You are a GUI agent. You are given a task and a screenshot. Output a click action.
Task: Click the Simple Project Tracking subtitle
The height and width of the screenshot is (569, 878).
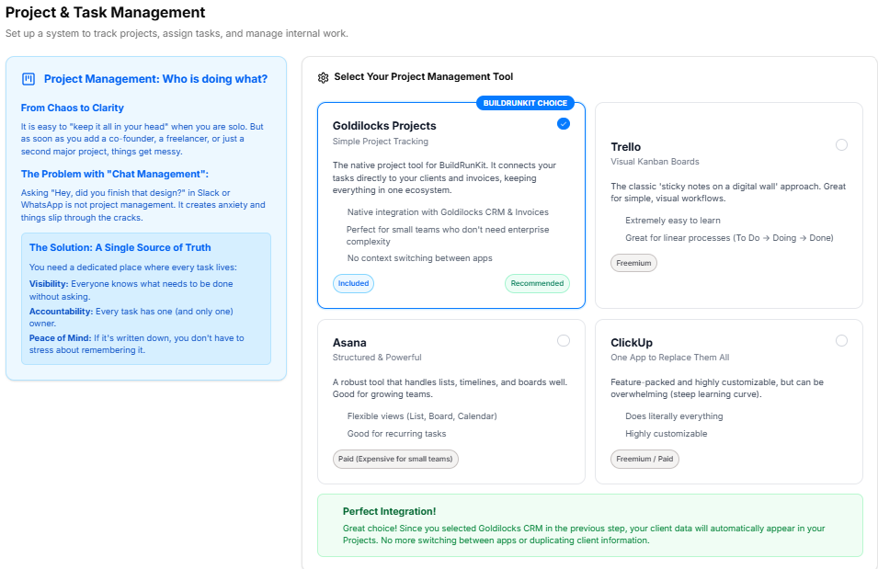(x=381, y=142)
